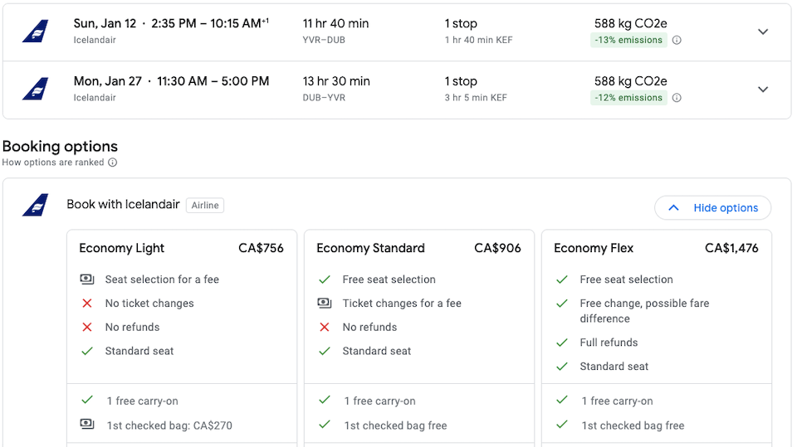Click the Icelandair logo on the Jan 27 flight
The height and width of the screenshot is (447, 797).
(x=36, y=89)
